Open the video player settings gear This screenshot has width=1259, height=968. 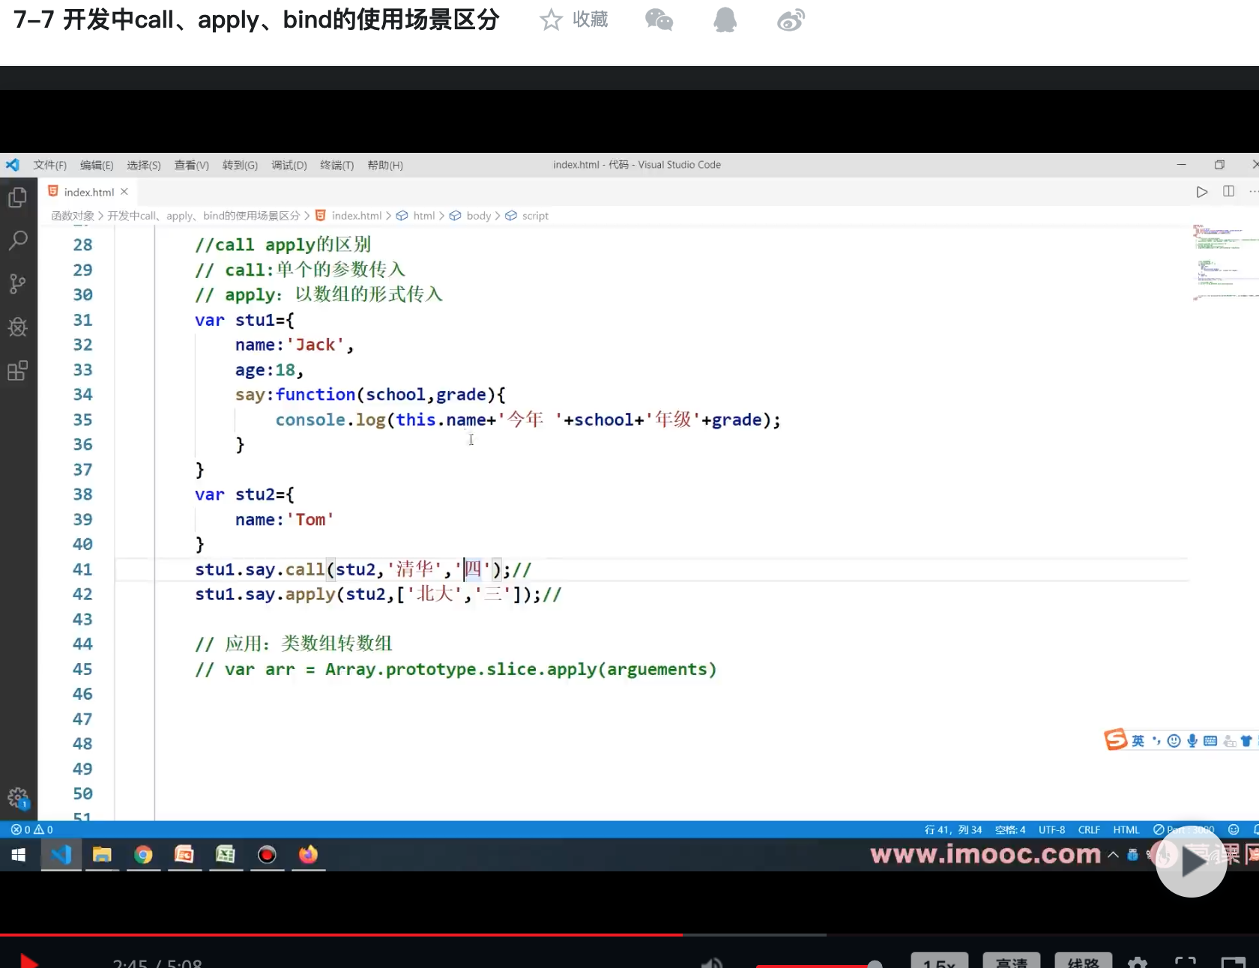pyautogui.click(x=1138, y=963)
